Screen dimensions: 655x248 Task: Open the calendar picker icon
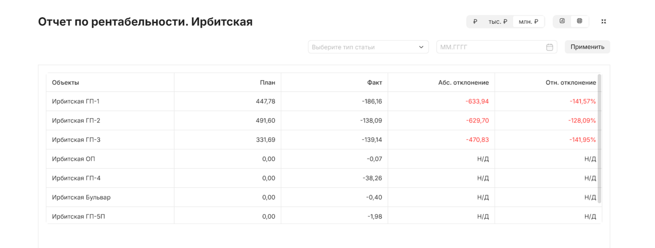click(549, 47)
